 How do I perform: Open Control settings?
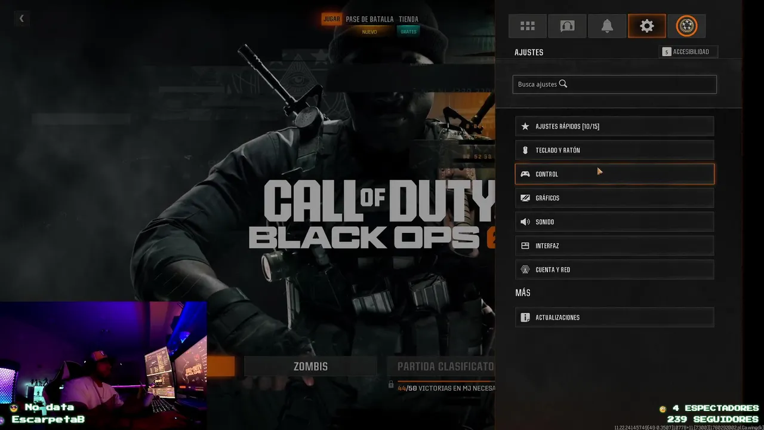(x=614, y=174)
